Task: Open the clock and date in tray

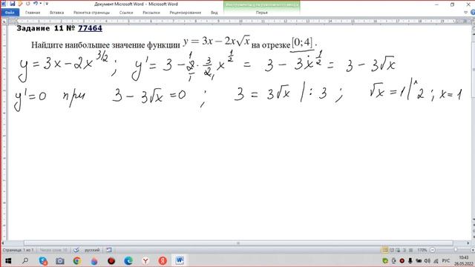Action: tap(463, 260)
